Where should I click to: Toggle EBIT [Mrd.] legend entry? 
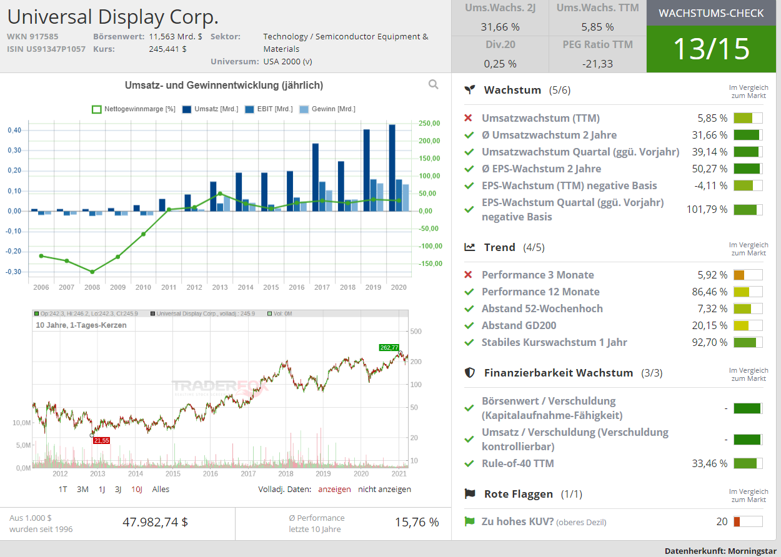tap(269, 109)
